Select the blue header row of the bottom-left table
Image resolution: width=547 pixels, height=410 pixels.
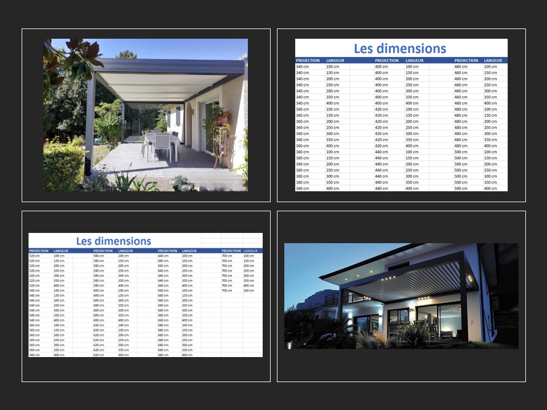click(x=114, y=249)
